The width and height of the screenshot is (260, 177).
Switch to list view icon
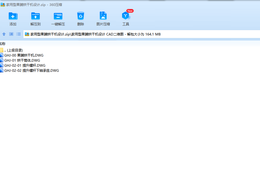19,34
